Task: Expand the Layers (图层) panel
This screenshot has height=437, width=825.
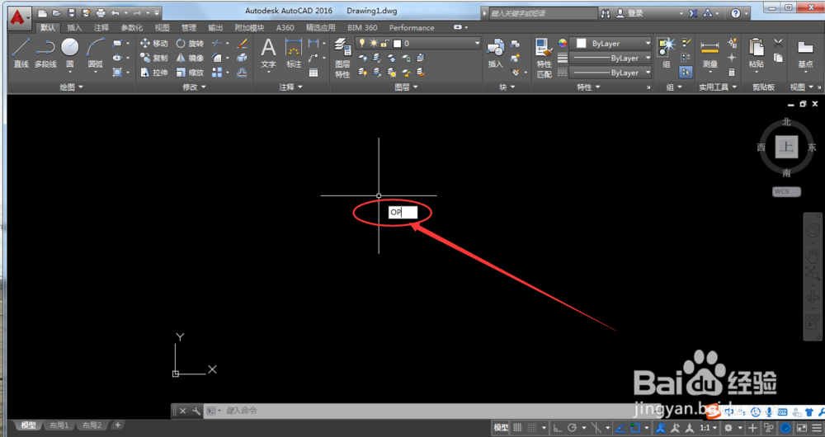Action: [406, 87]
